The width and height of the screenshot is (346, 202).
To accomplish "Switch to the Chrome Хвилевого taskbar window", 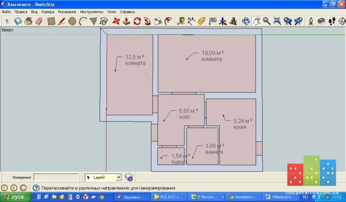I will [x=243, y=197].
